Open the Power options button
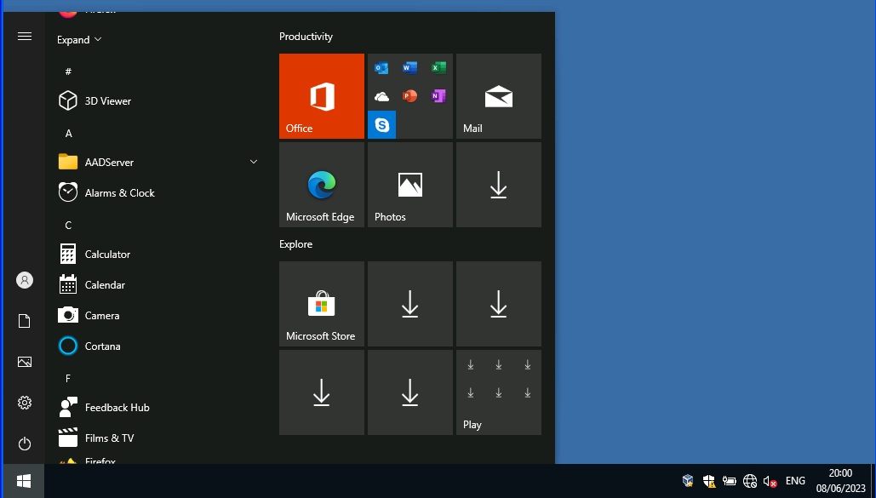The height and width of the screenshot is (498, 876). pos(25,444)
